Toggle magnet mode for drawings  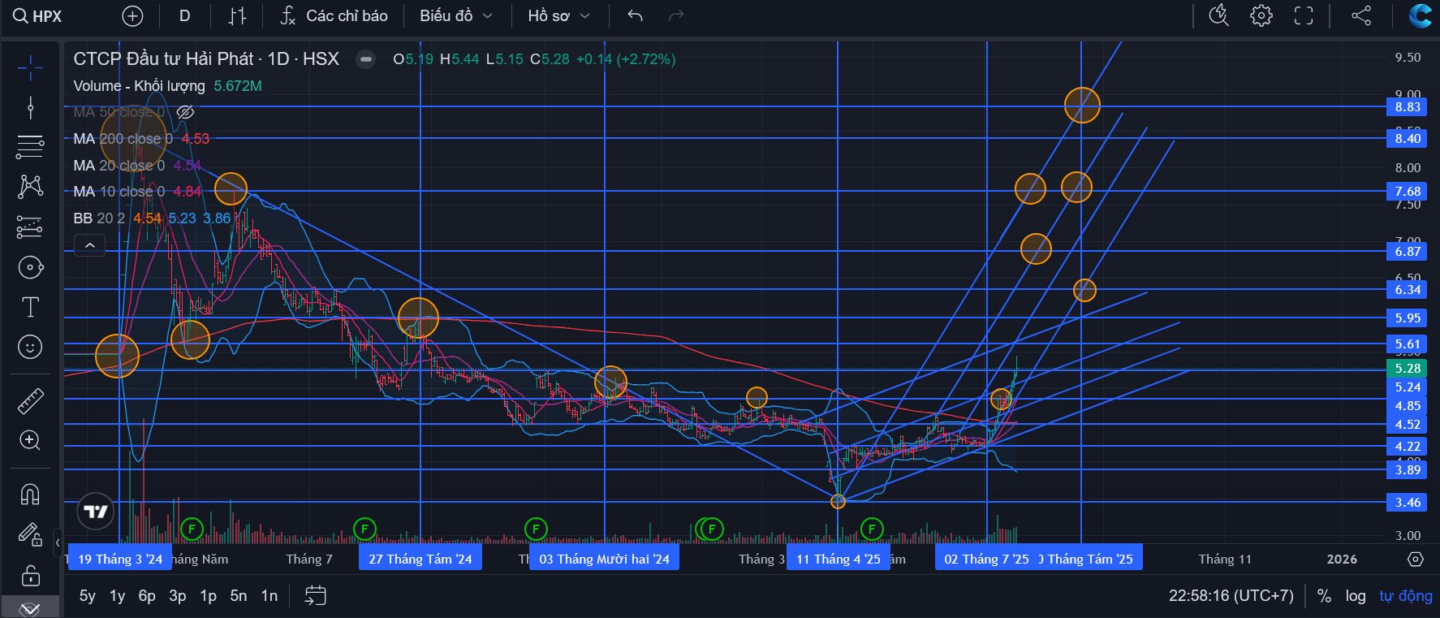tap(30, 494)
